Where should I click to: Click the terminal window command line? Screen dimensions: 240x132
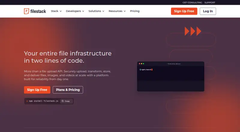(x=146, y=70)
